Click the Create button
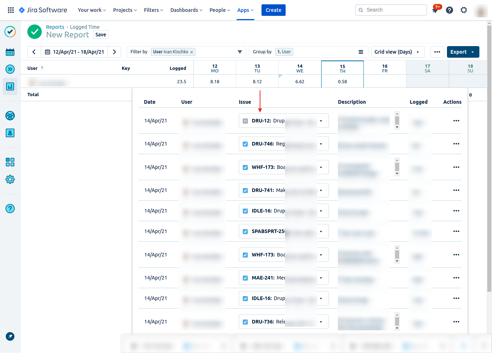 [x=273, y=10]
